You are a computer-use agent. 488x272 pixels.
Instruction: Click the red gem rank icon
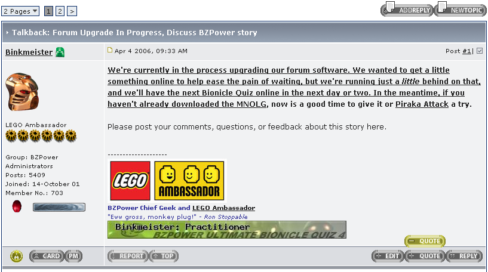tap(17, 206)
